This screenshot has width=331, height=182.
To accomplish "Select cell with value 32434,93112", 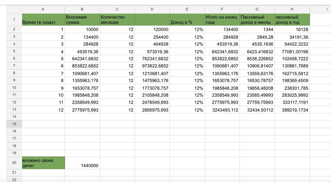I will point(257,110).
